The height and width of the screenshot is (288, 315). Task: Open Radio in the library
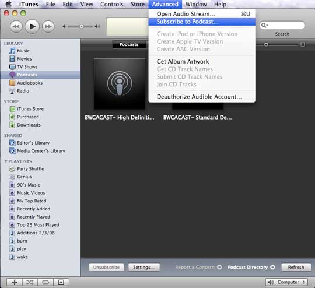tap(23, 91)
